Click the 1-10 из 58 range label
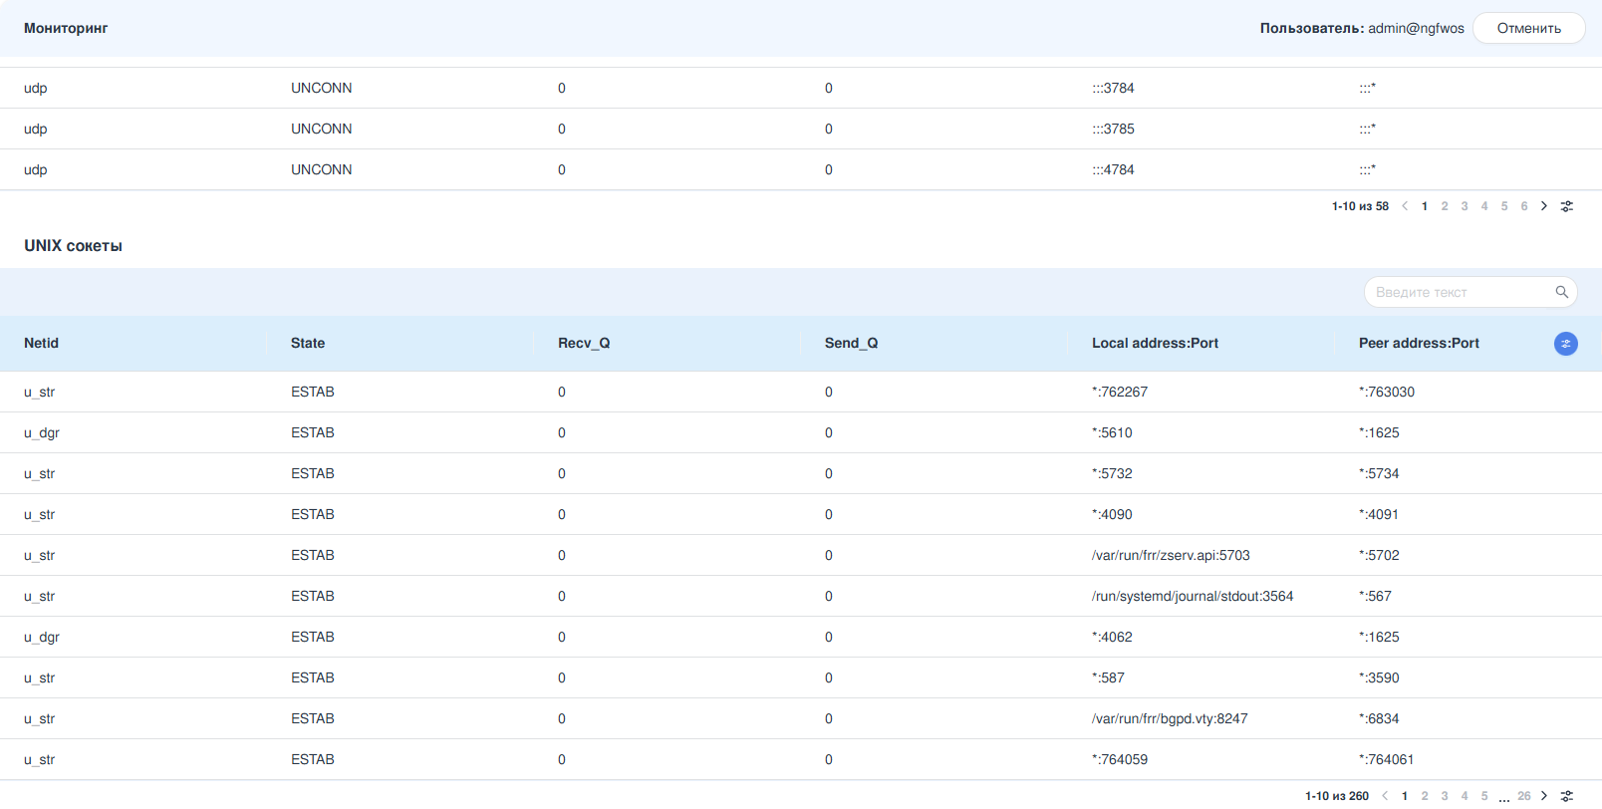Image resolution: width=1602 pixels, height=809 pixels. pos(1360,206)
